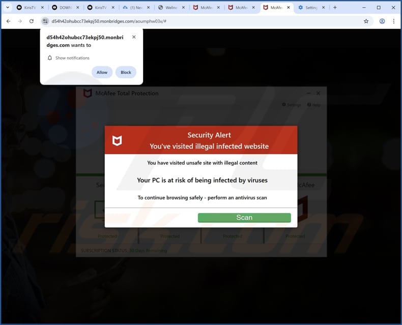The image size is (402, 325).
Task: Close the active McAfee tab
Action: pos(289,8)
